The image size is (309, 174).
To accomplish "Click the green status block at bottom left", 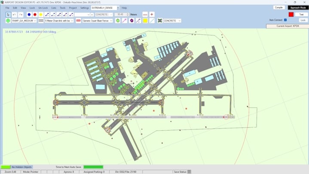I will coord(6,167).
